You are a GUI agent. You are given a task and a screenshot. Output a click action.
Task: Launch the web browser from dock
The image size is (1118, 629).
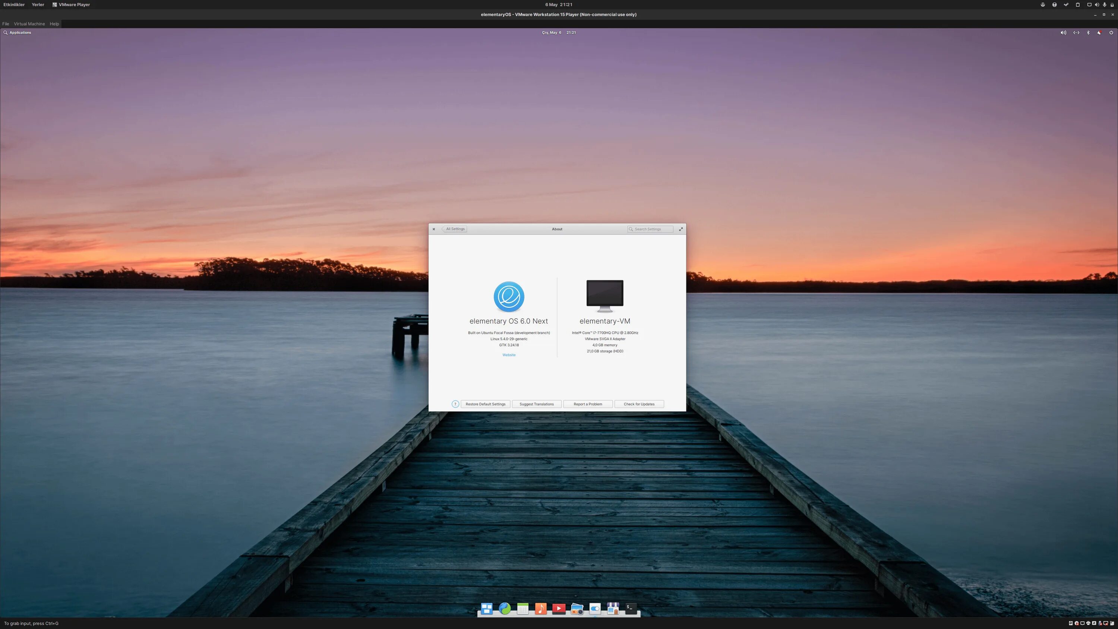(x=505, y=609)
